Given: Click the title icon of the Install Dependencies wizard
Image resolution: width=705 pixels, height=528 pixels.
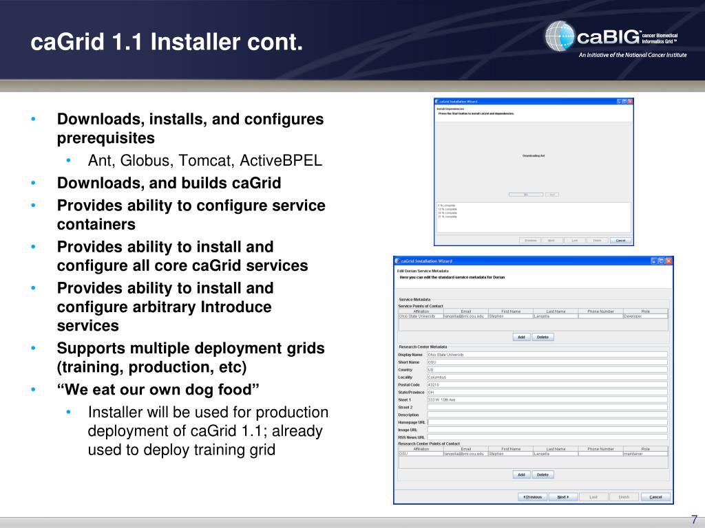Looking at the screenshot, I should (437, 102).
